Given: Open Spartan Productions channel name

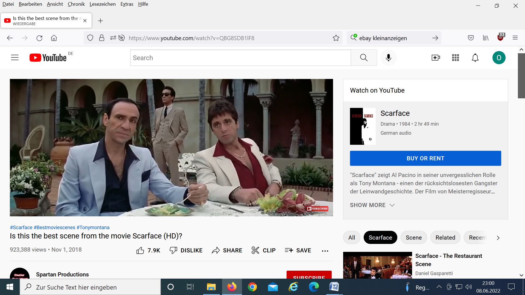Looking at the screenshot, I should (x=62, y=275).
